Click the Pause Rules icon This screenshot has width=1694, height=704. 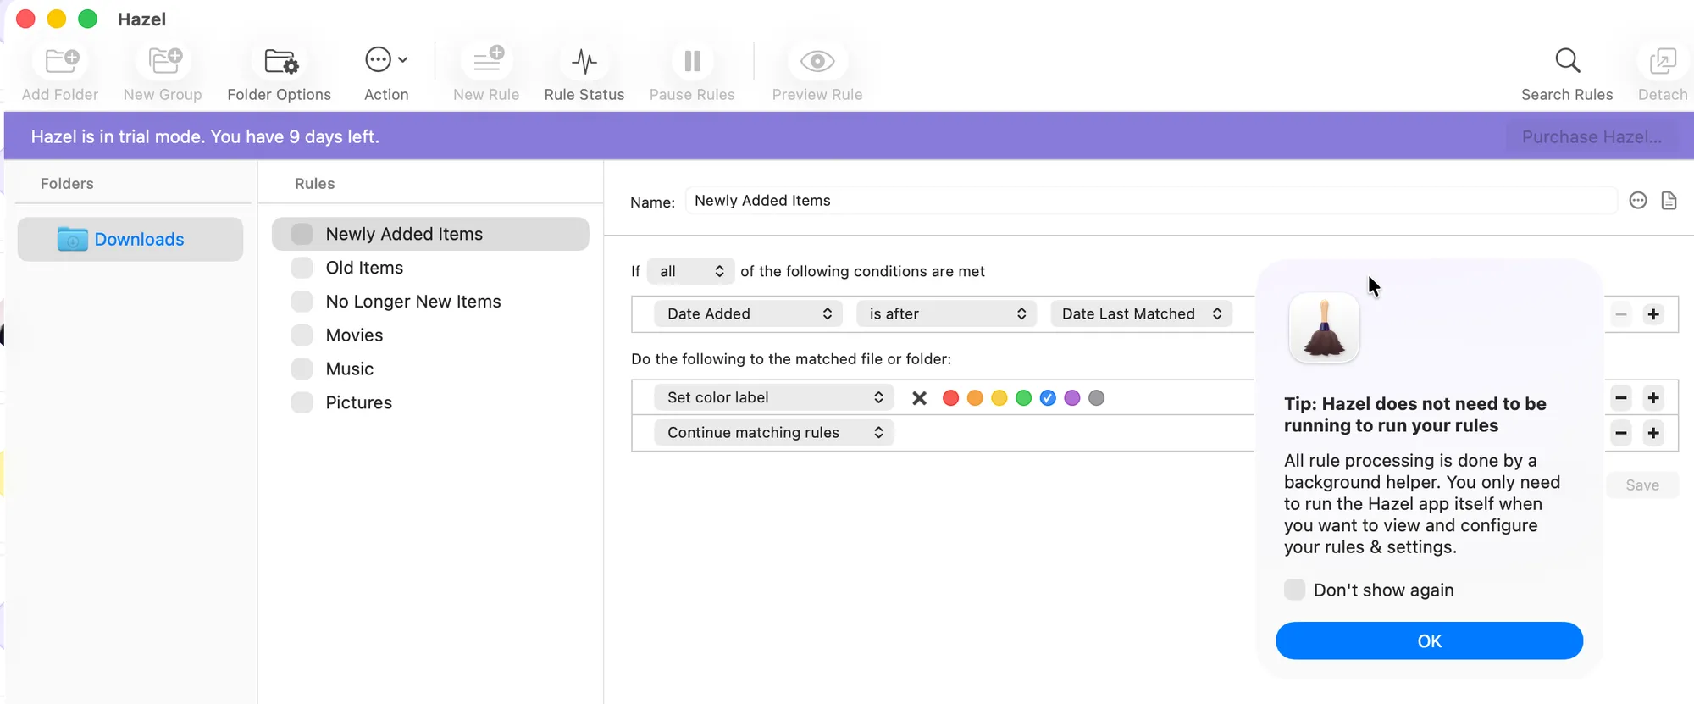(692, 61)
